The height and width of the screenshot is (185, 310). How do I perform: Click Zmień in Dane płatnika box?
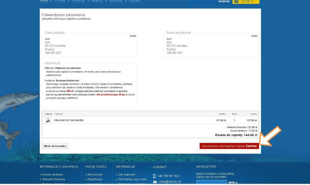point(133,36)
